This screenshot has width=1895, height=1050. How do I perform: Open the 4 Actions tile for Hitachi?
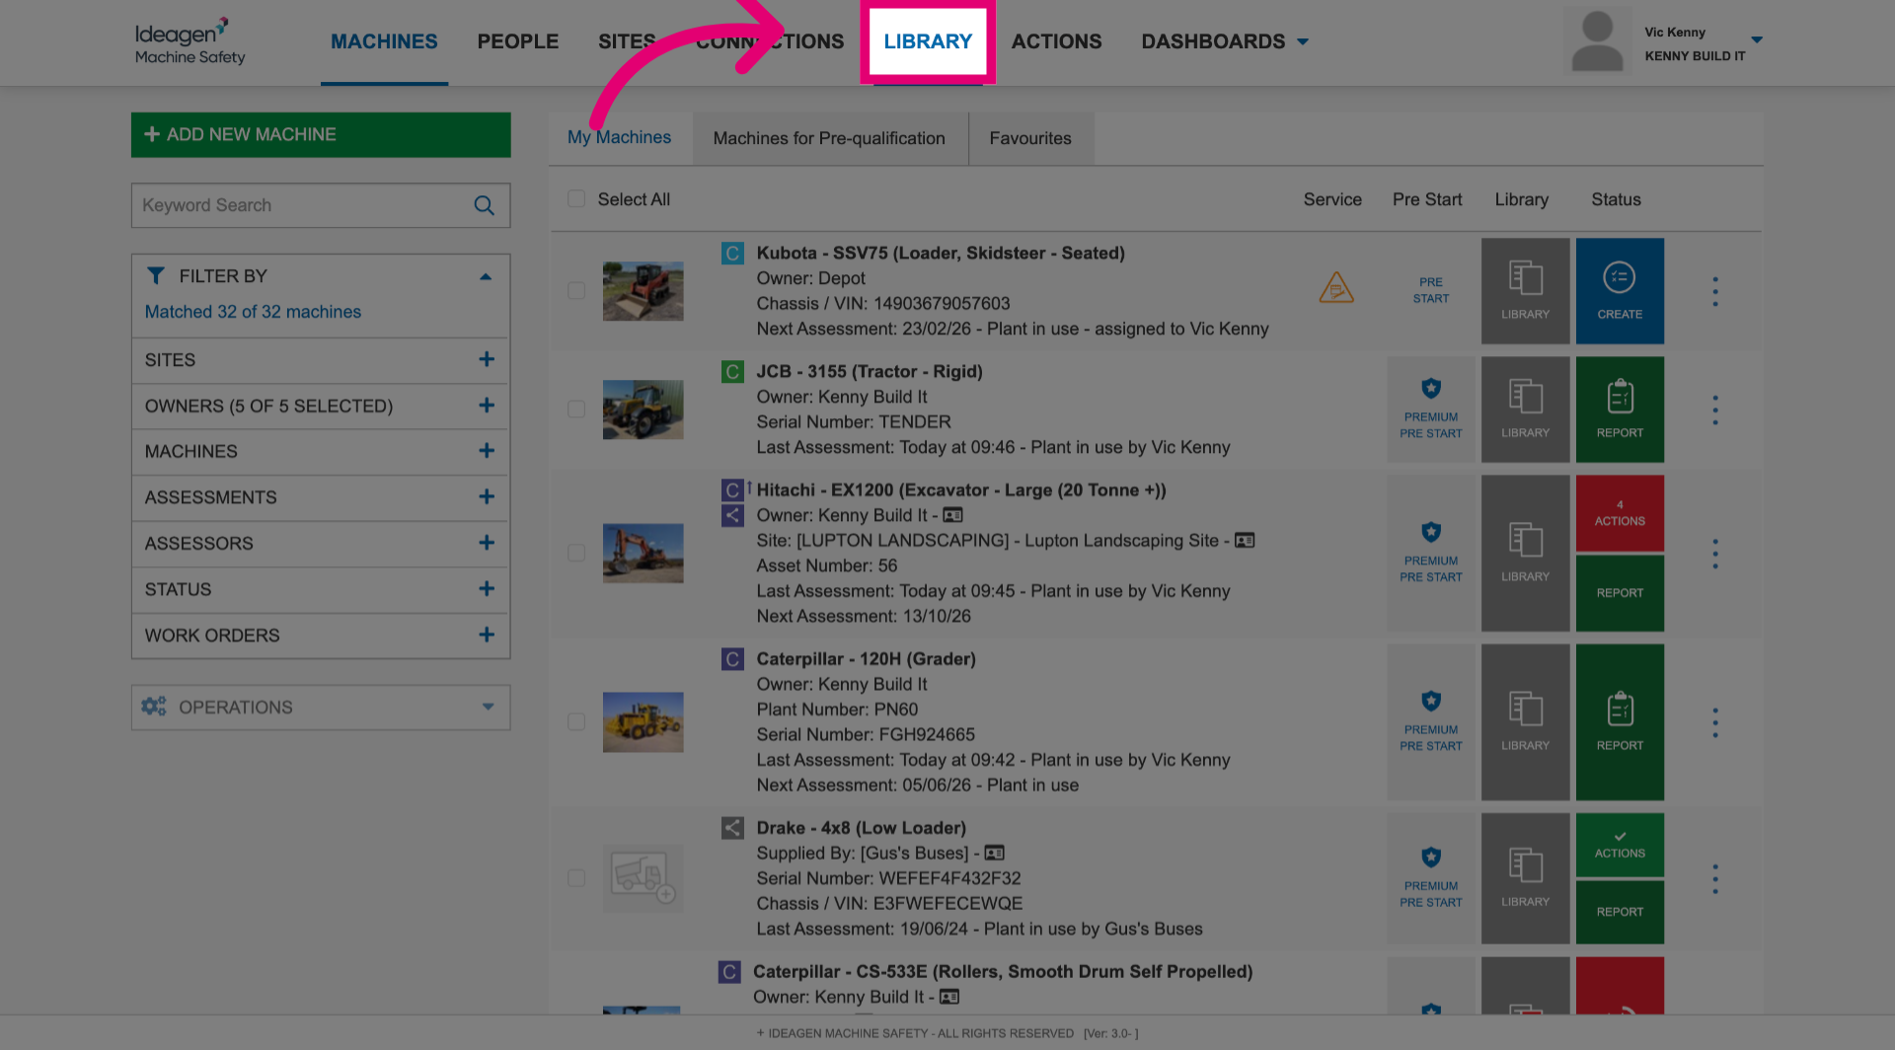(1620, 513)
